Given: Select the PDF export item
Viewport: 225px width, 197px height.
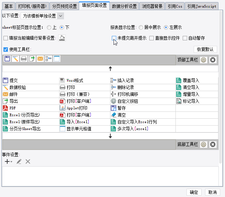Looking at the screenshot, I should [x=31, y=108].
